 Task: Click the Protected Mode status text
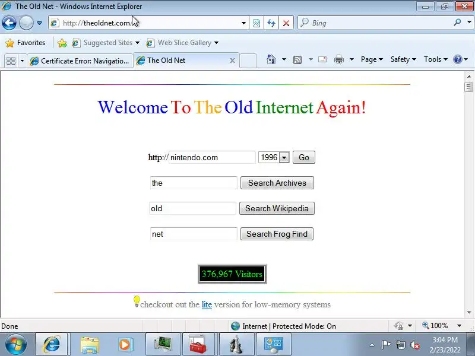[289, 326]
